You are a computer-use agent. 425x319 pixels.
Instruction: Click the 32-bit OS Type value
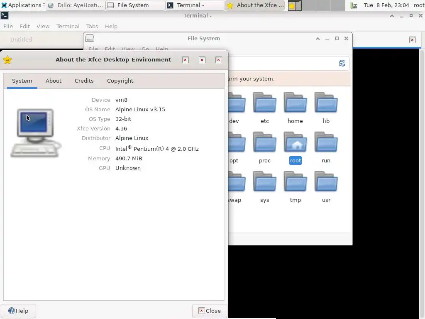(x=123, y=119)
